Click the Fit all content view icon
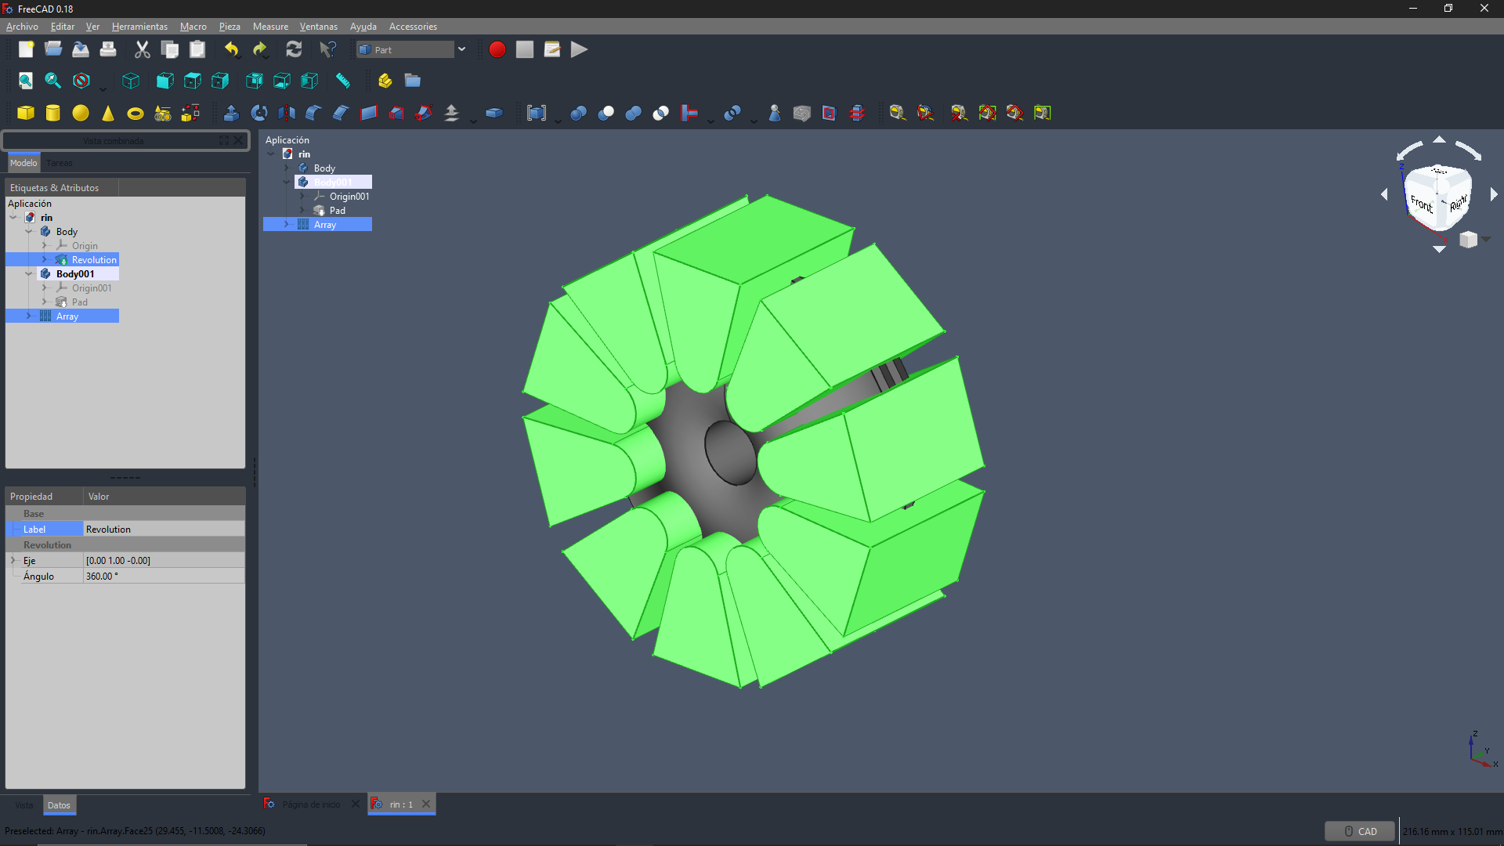 26,81
